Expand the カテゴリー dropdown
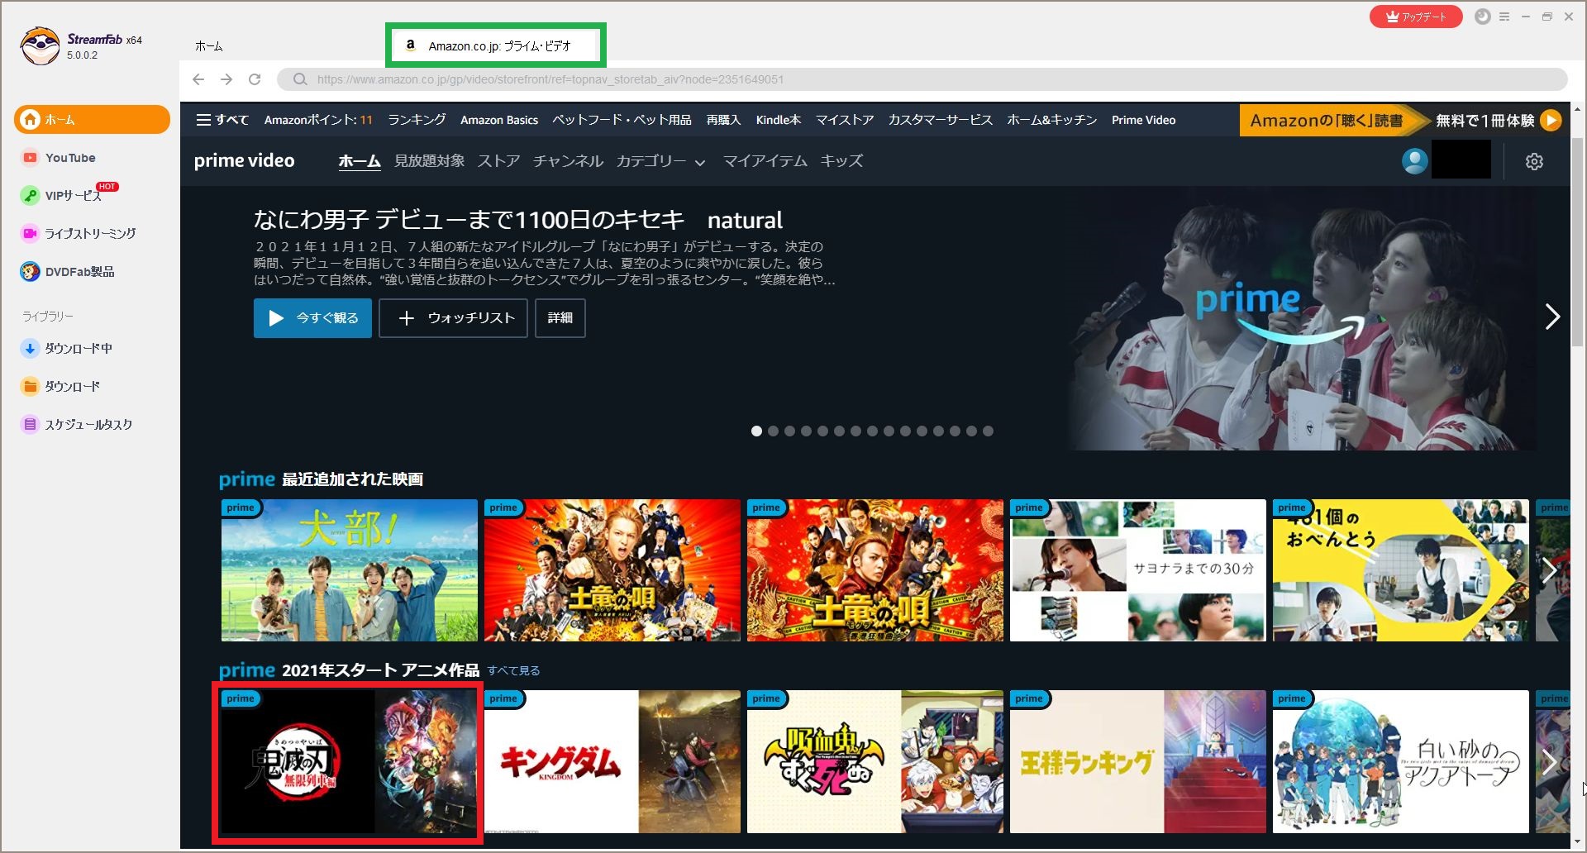 coord(660,161)
